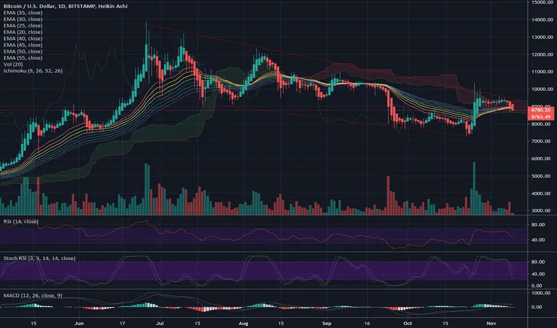
Task: Click the MACD (12, 26, close, 9) label
Action: coord(33,296)
